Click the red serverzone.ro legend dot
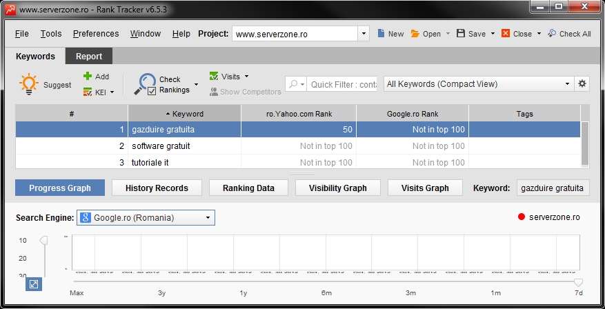 point(522,217)
